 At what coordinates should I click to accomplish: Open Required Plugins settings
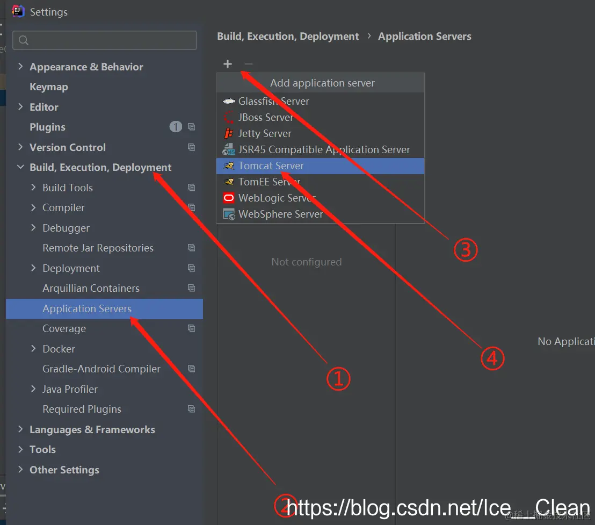(82, 409)
